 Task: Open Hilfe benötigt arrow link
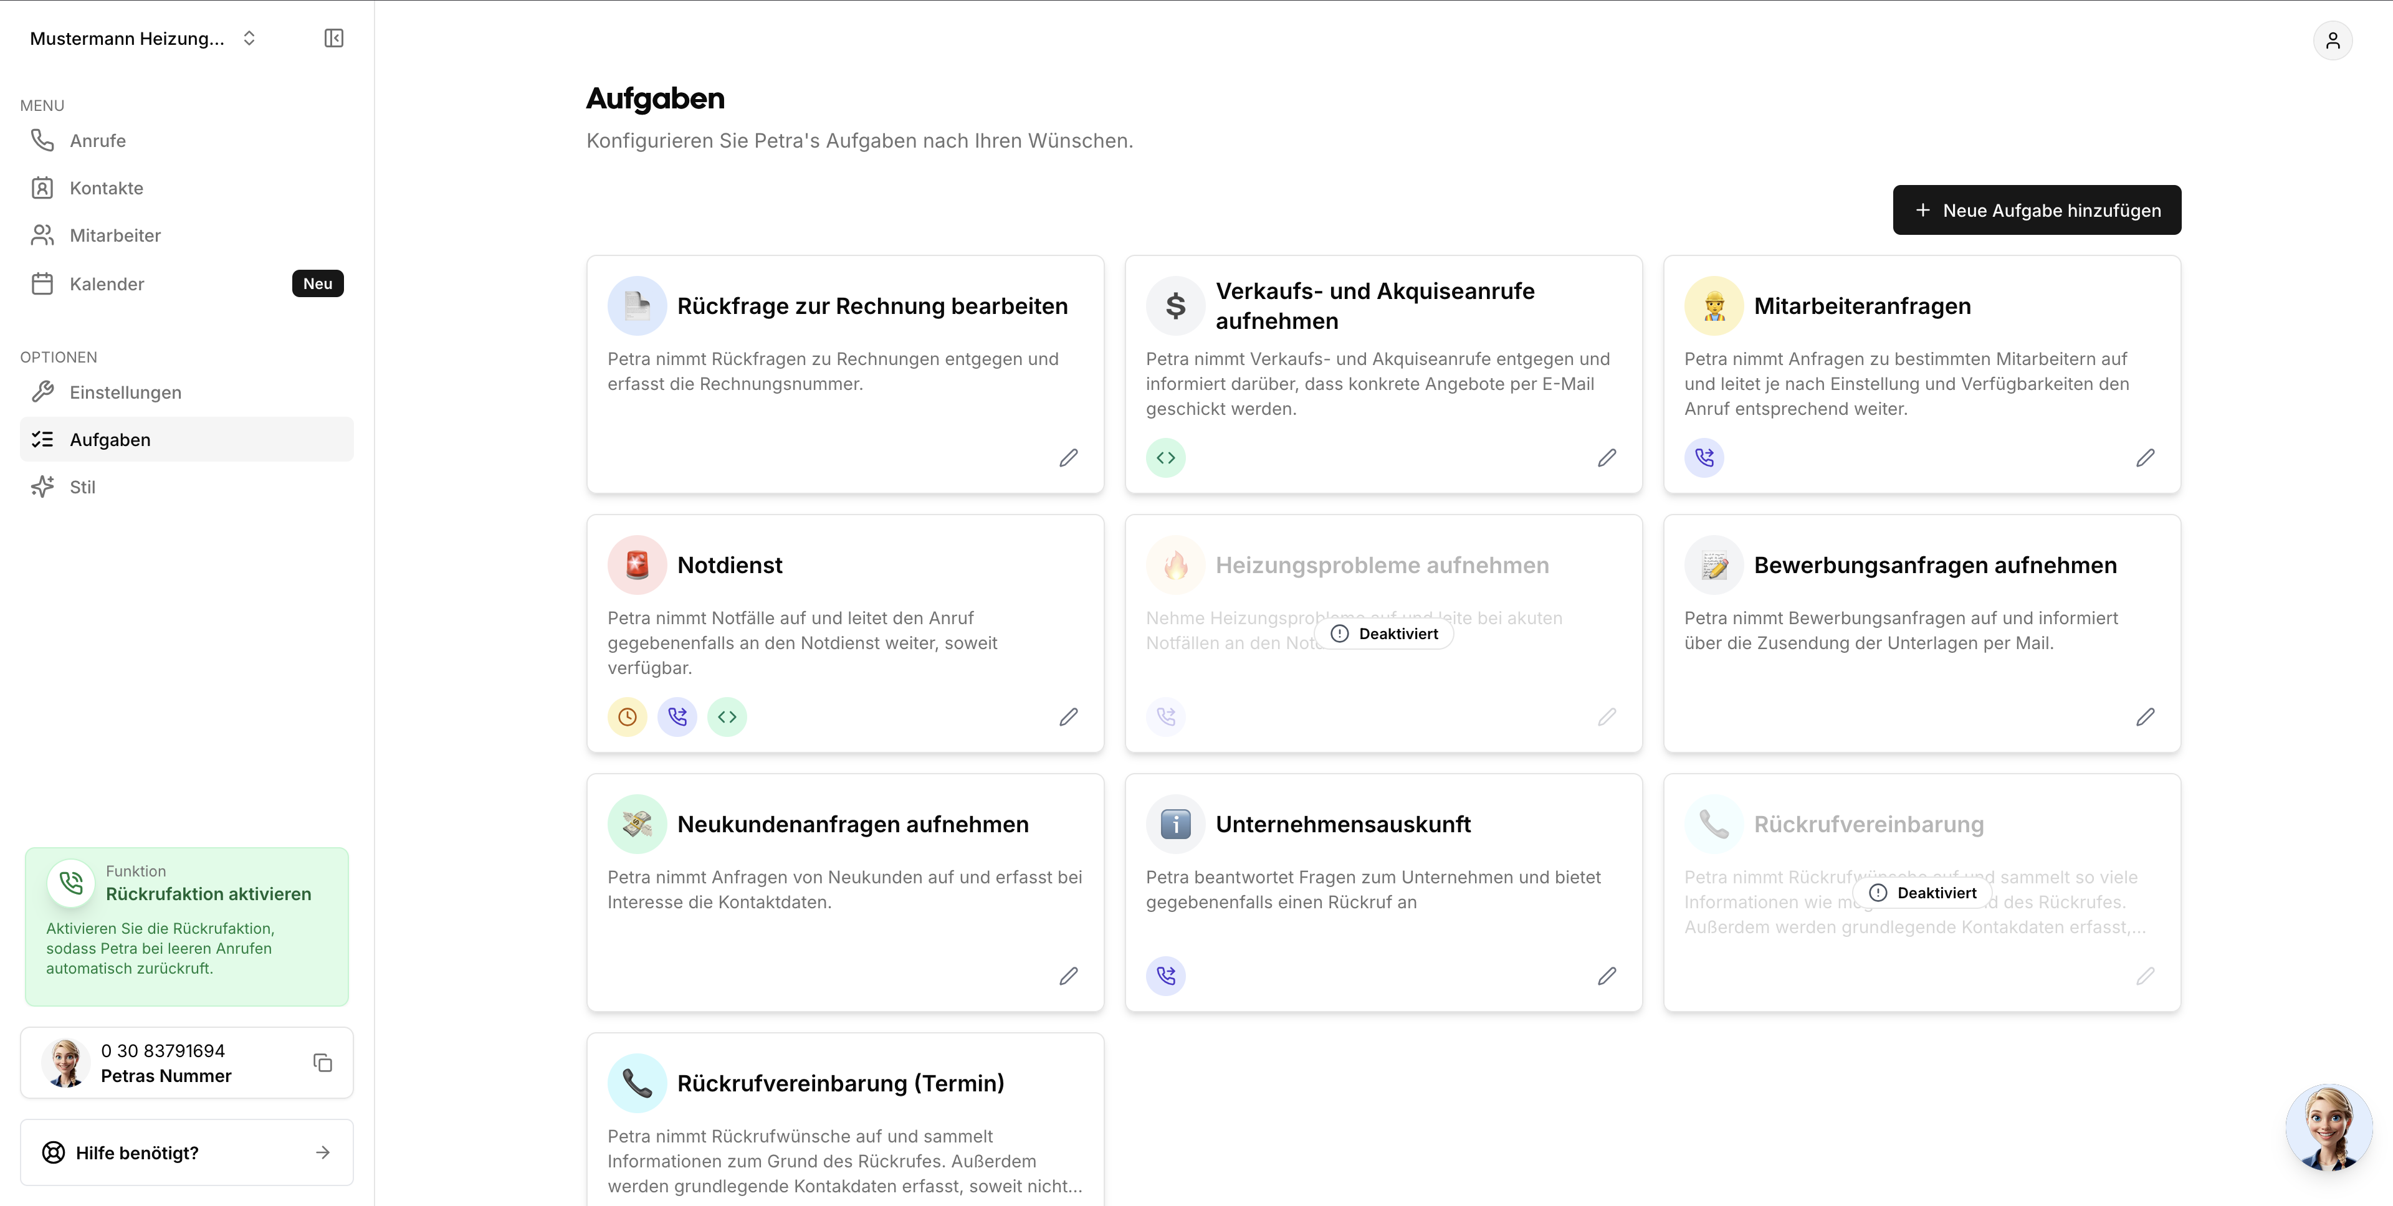click(x=322, y=1152)
